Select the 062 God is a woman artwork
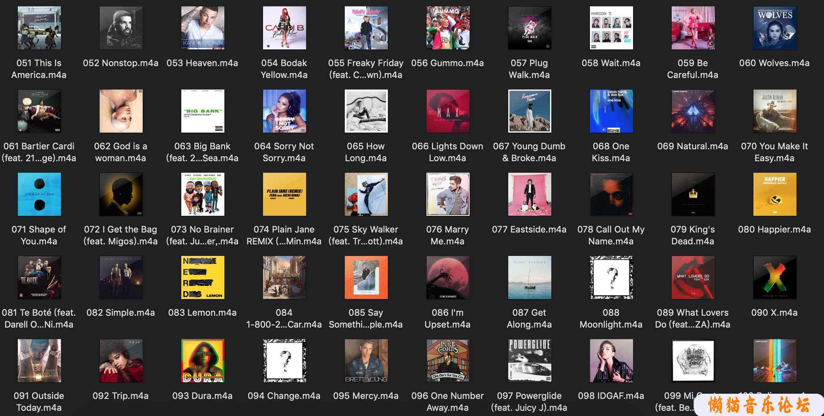 [121, 111]
